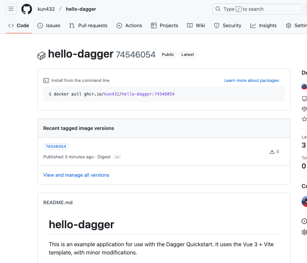The width and height of the screenshot is (307, 263).
Task: Click the terminal icon by Install heading
Action: tap(46, 81)
